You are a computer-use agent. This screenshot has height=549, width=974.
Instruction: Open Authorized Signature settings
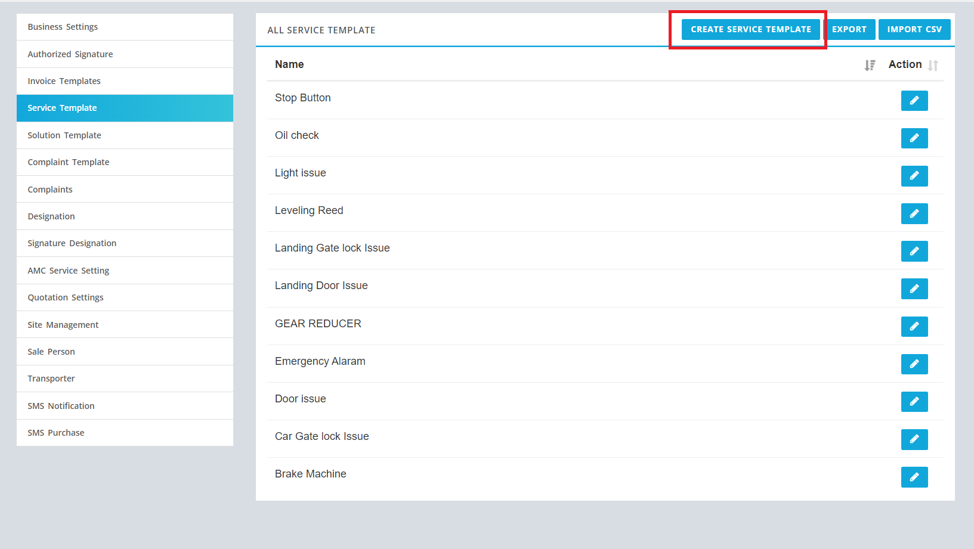(x=125, y=54)
